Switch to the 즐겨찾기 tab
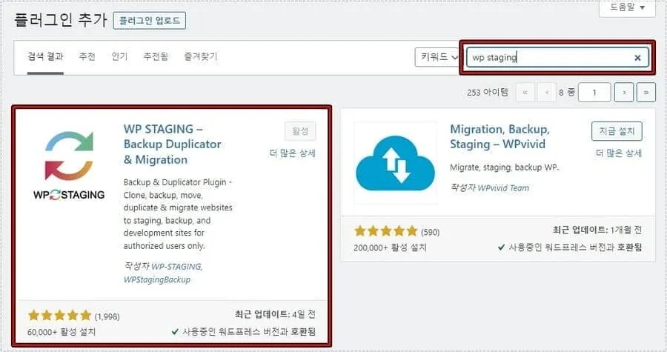The height and width of the screenshot is (352, 667). (x=200, y=56)
